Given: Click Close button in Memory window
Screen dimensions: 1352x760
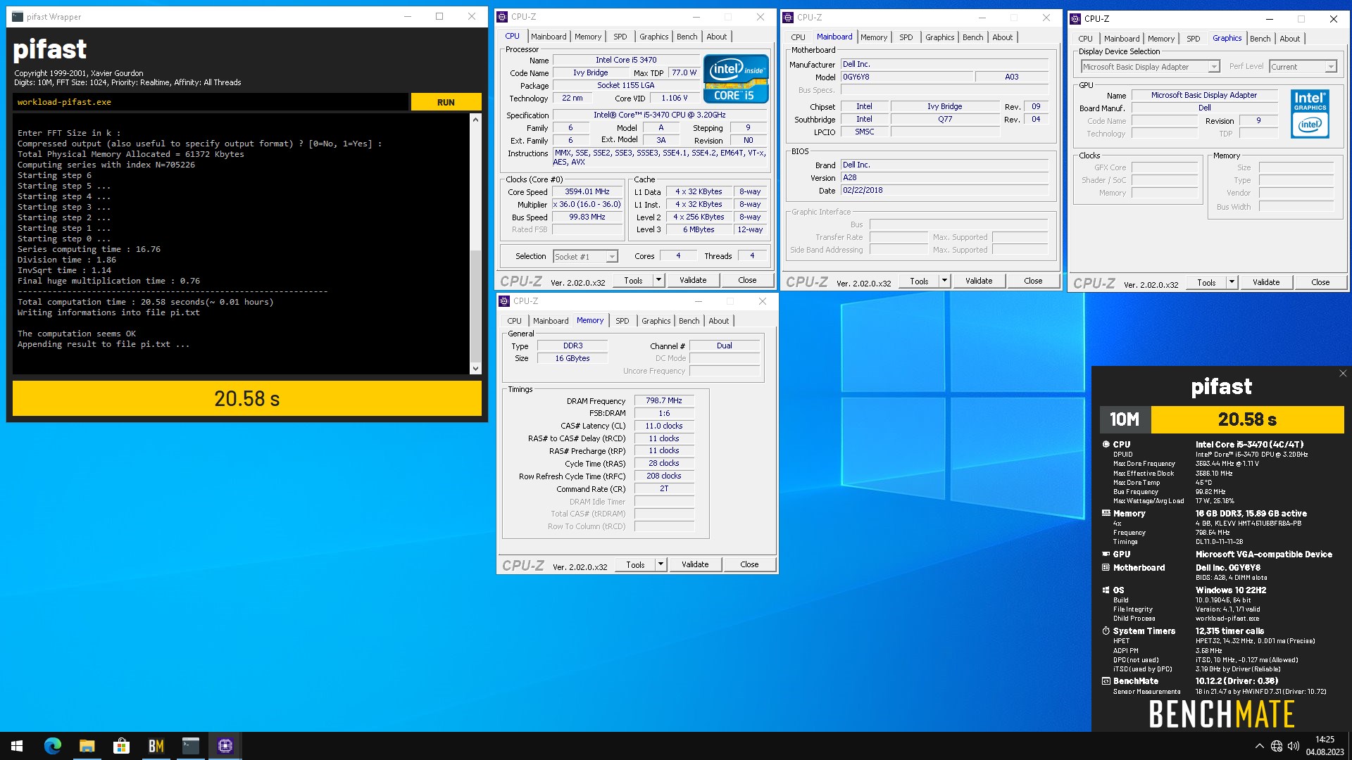Looking at the screenshot, I should (749, 564).
